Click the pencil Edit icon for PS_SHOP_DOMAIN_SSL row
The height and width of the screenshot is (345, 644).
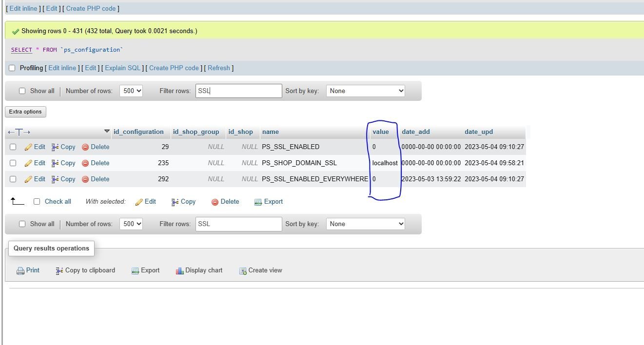pos(28,163)
